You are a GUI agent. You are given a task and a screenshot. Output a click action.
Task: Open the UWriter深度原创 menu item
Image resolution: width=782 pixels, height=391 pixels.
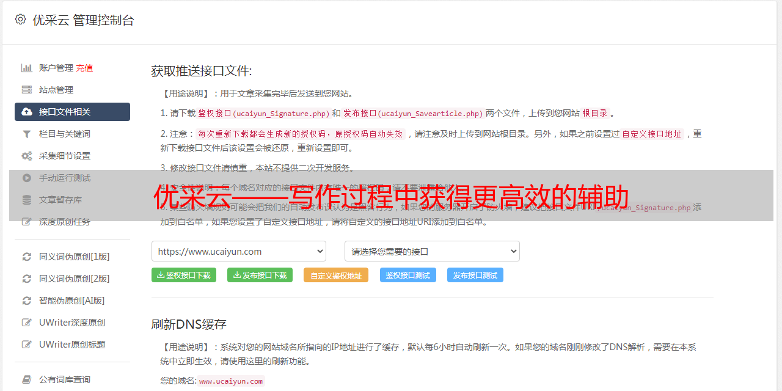72,323
